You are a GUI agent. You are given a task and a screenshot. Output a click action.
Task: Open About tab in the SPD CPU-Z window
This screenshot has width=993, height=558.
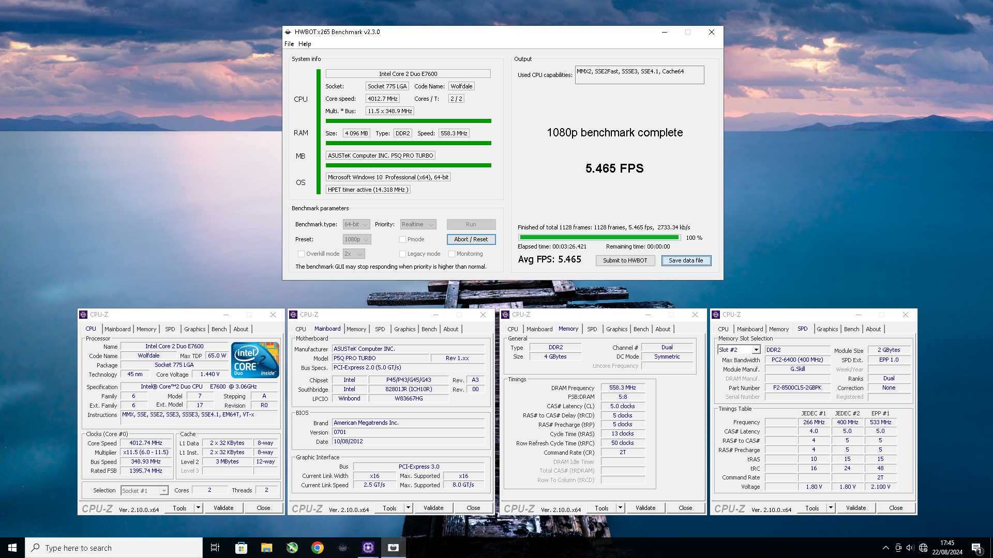pyautogui.click(x=873, y=329)
